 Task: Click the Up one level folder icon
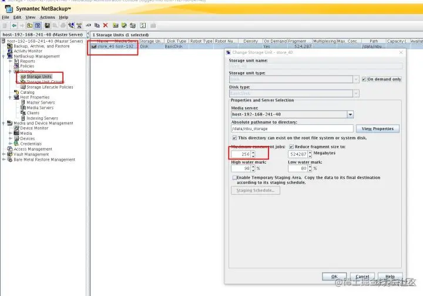click(x=30, y=26)
